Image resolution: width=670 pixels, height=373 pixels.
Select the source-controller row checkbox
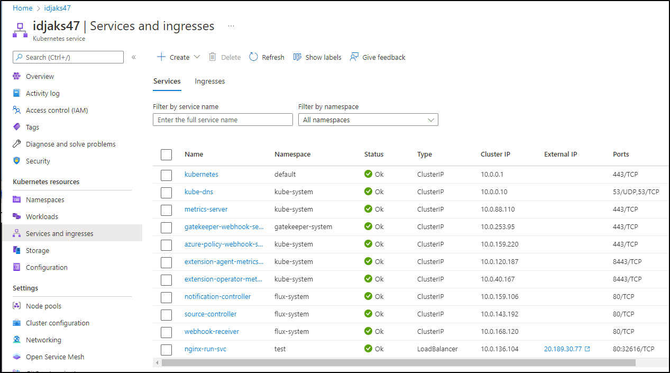[167, 314]
